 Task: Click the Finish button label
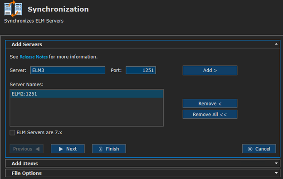coord(112,149)
